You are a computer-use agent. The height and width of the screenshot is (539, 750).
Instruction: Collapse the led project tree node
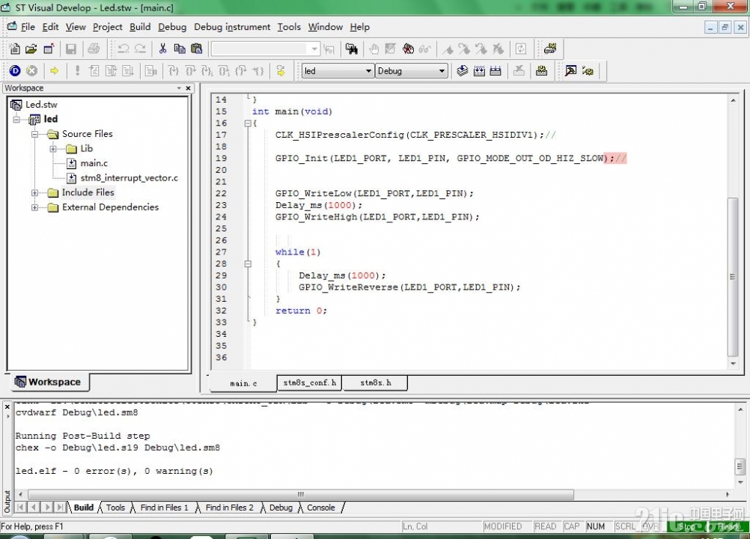click(16, 119)
